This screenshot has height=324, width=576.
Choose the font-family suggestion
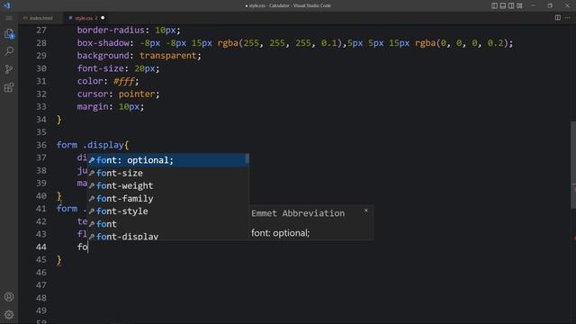pos(168,198)
